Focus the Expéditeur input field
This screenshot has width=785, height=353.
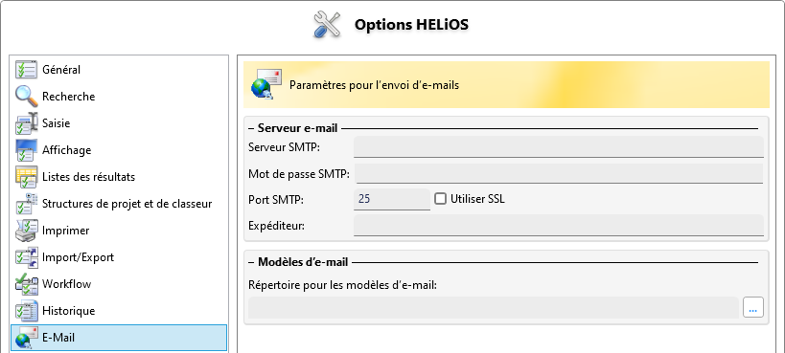click(x=558, y=226)
